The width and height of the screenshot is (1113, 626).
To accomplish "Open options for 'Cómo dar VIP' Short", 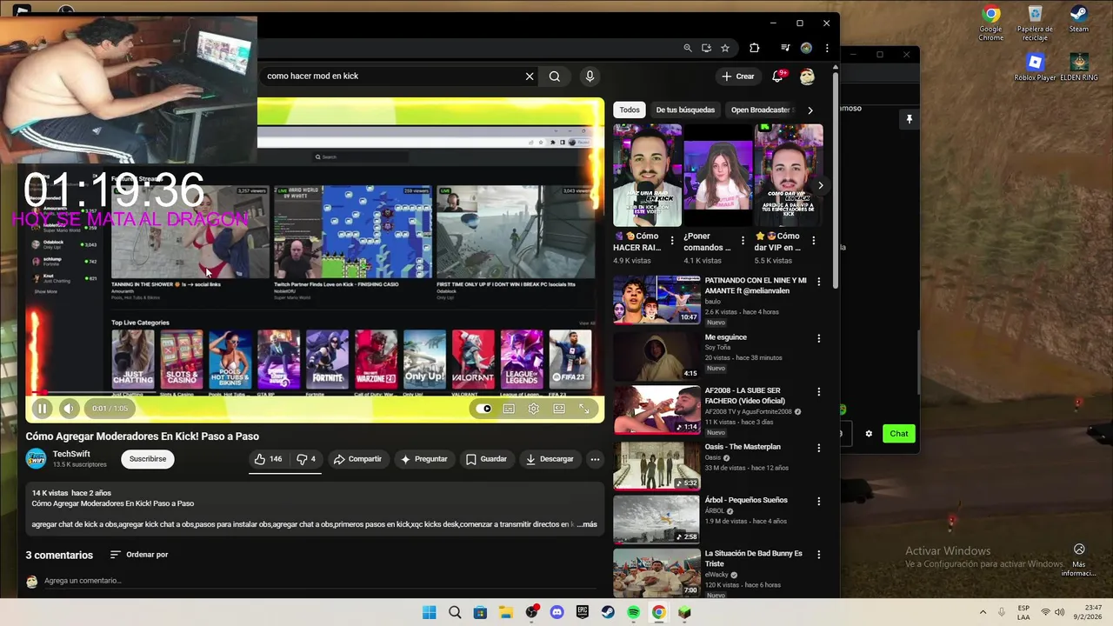I will (813, 241).
